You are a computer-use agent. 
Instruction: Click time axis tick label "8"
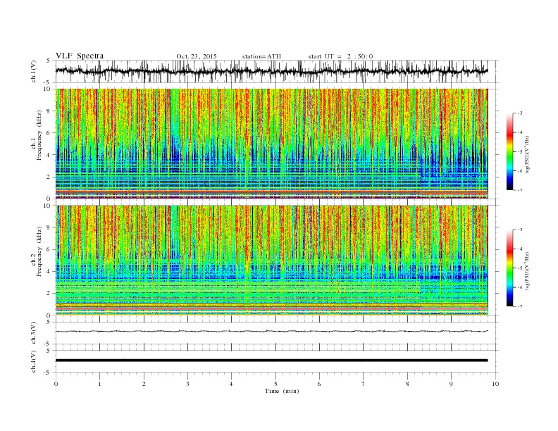pos(407,384)
